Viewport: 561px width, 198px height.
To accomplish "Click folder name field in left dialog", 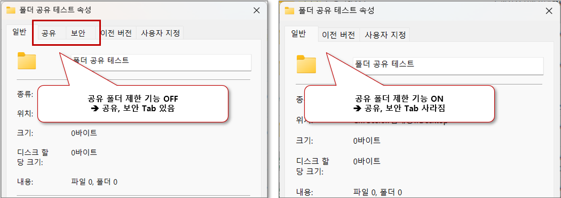I will tap(161, 62).
